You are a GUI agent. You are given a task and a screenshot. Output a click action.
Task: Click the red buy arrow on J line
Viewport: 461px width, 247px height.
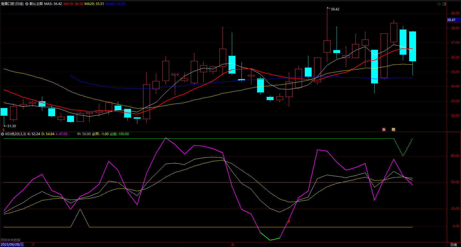tap(289, 221)
